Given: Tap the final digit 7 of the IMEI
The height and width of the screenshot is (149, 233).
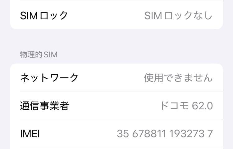Looking at the screenshot, I should [210, 134].
